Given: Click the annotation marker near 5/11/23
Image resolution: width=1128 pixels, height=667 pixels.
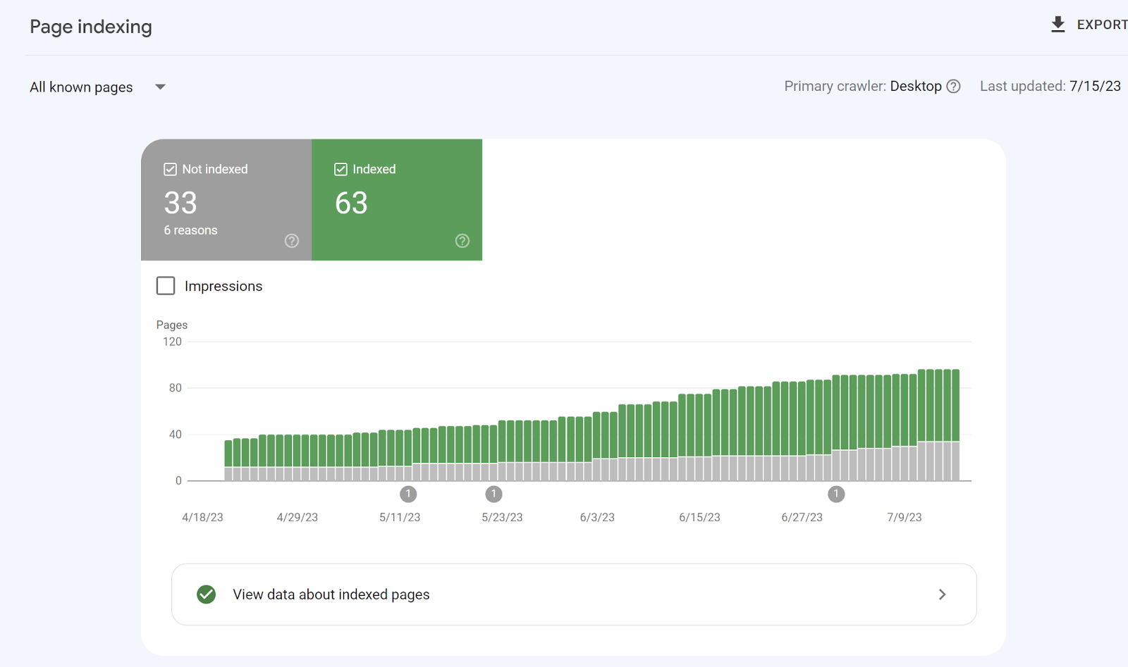Looking at the screenshot, I should (408, 494).
